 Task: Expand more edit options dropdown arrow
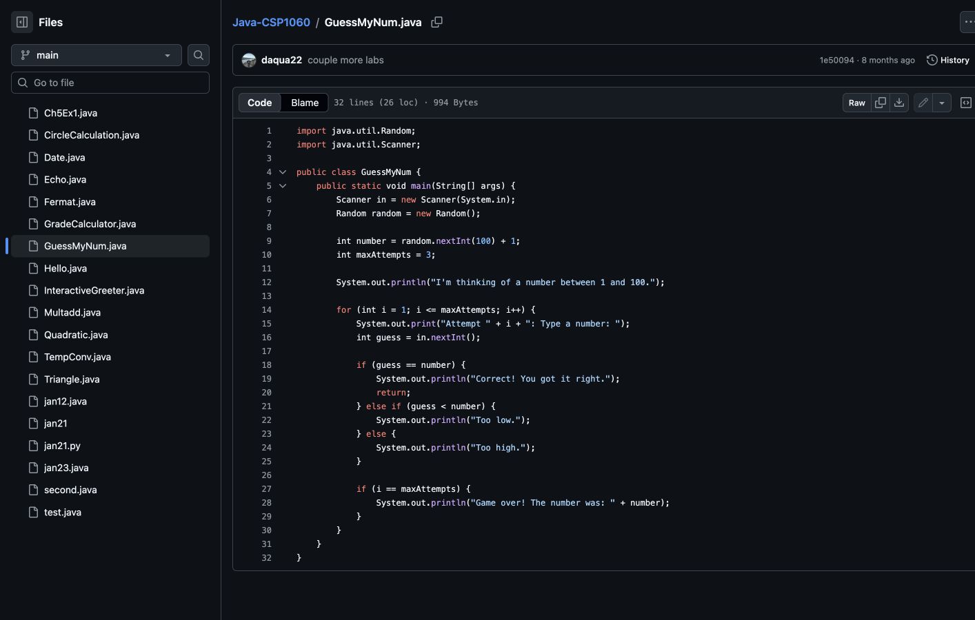942,103
